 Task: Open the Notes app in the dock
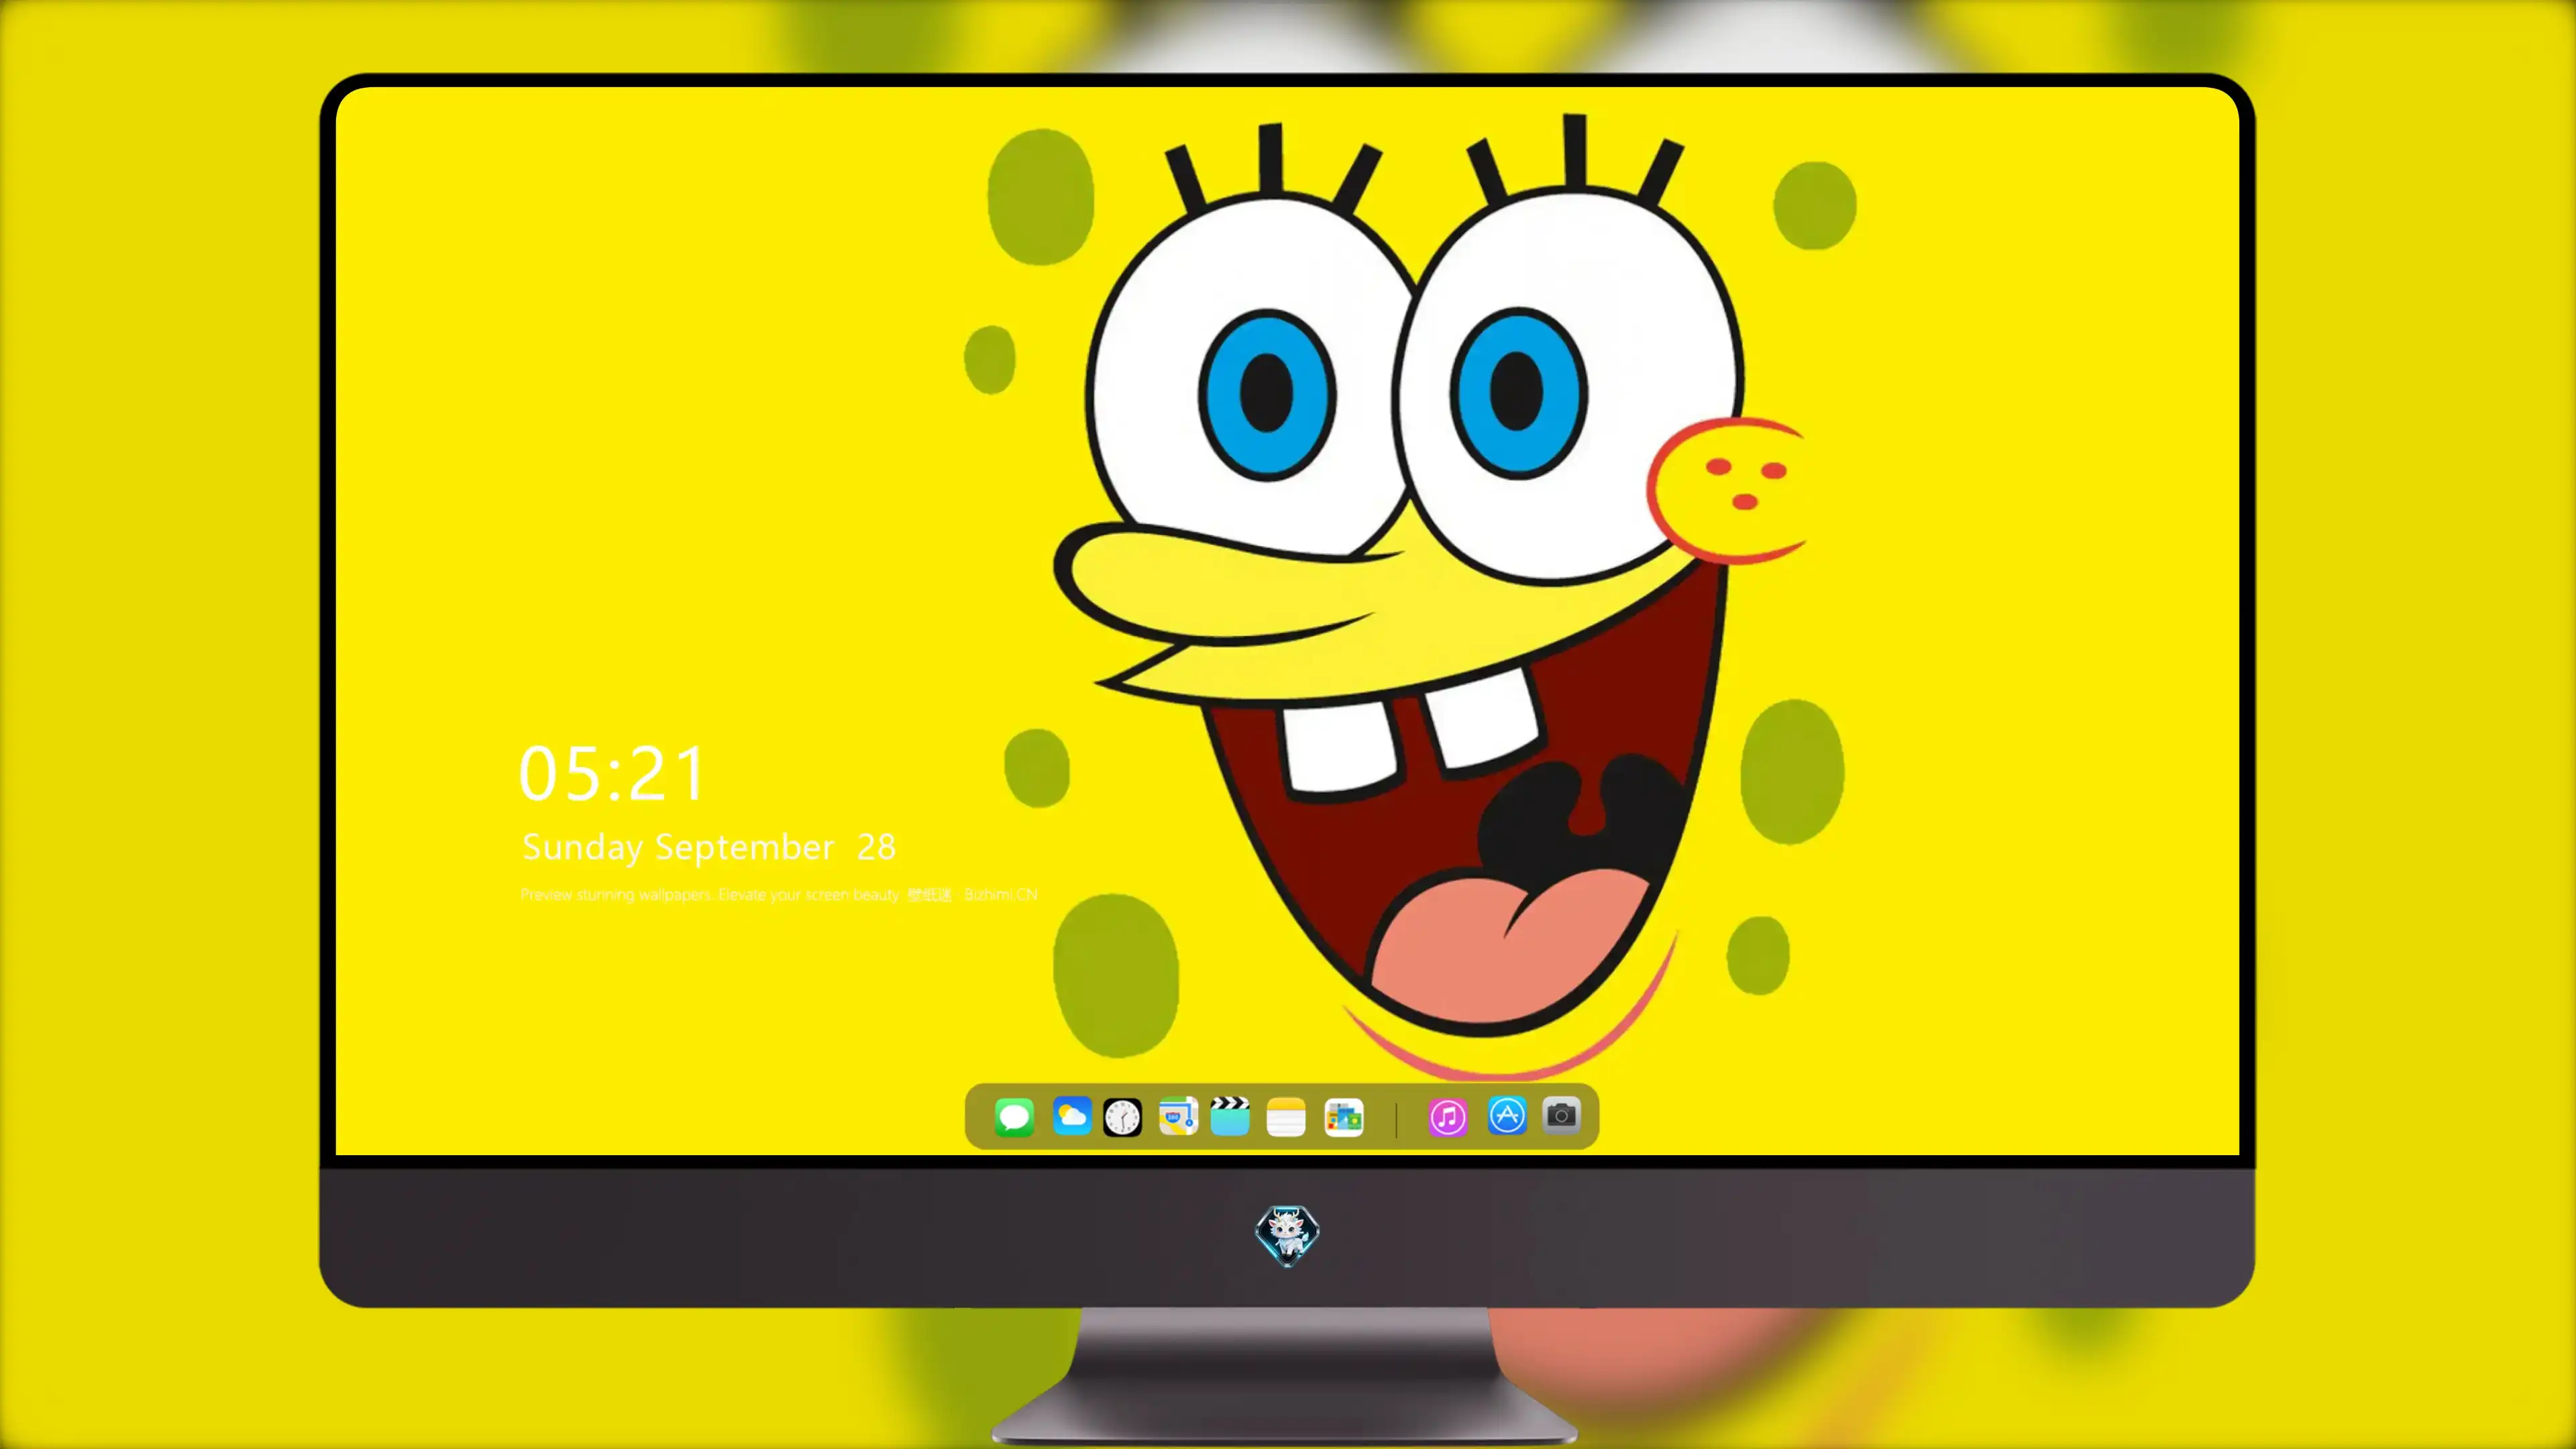point(1286,1116)
